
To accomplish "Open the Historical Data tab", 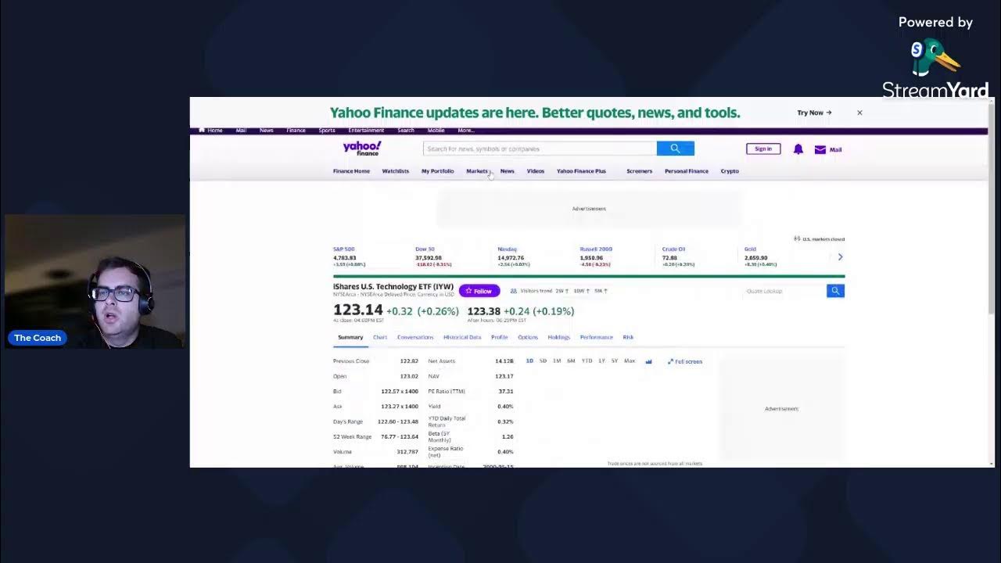I will point(462,337).
